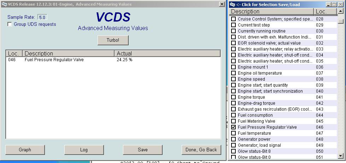Check Cruise Control System specified speed box

tap(233, 19)
